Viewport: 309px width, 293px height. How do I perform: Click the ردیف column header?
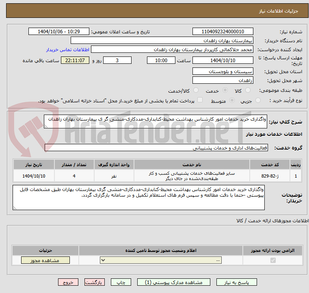coord(296,165)
